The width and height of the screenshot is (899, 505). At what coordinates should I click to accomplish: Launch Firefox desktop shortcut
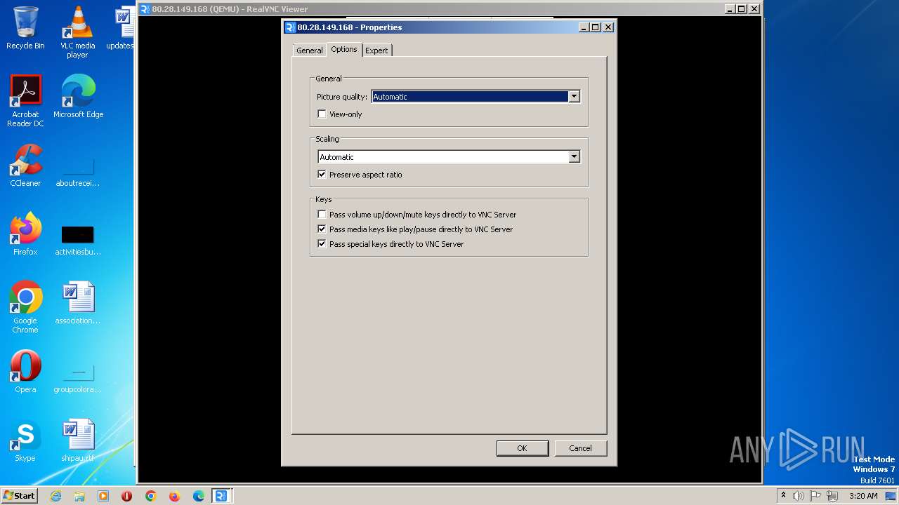coord(25,234)
